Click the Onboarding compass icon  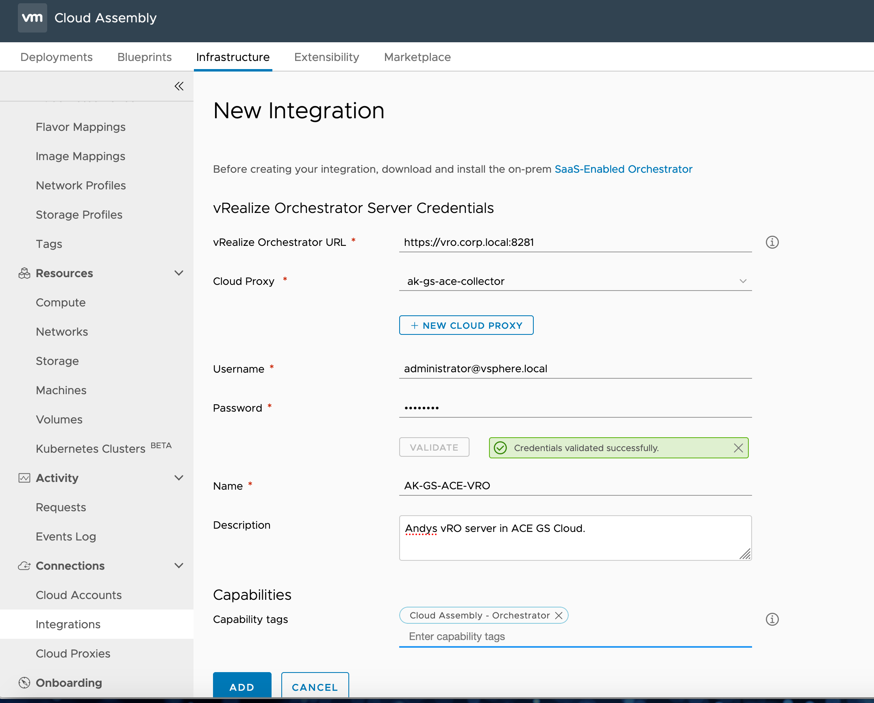point(24,683)
